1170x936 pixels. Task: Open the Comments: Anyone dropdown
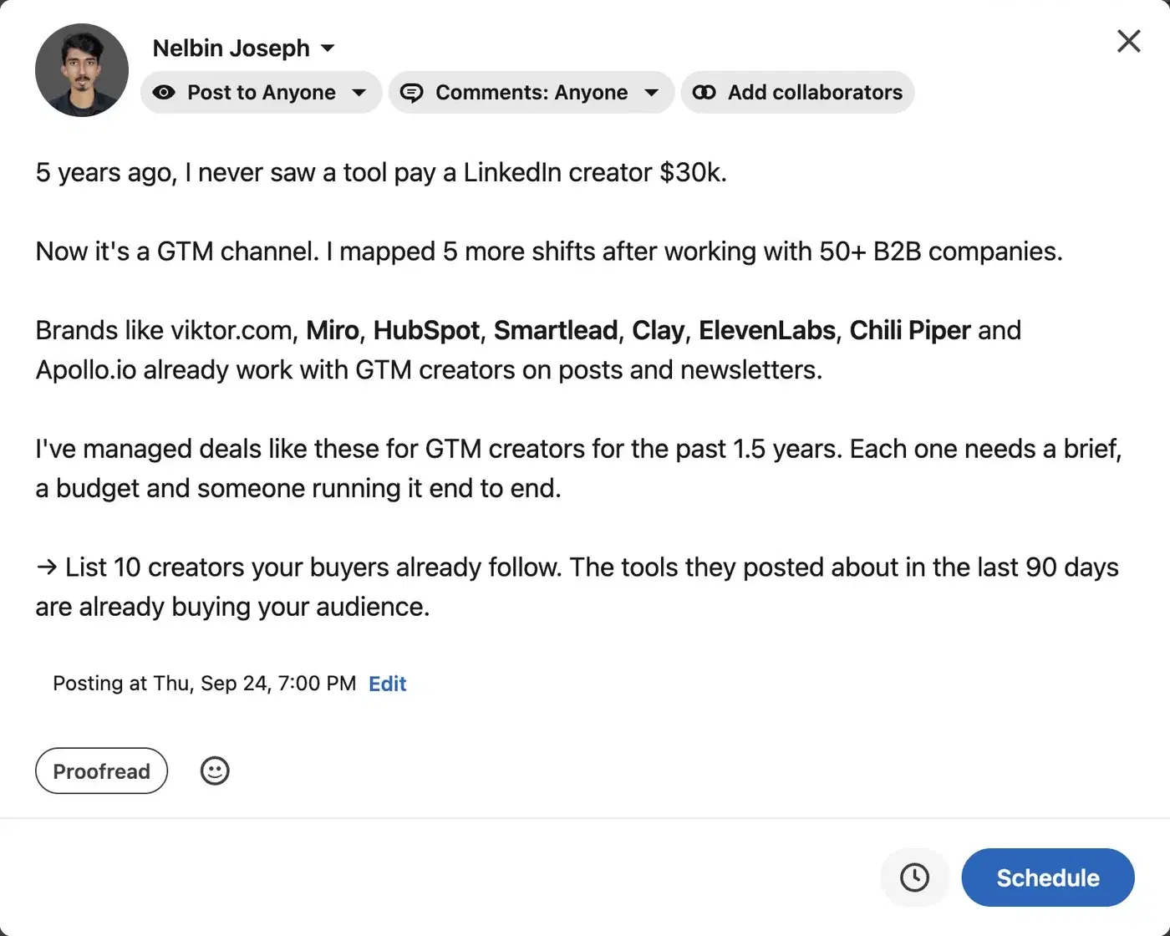531,92
